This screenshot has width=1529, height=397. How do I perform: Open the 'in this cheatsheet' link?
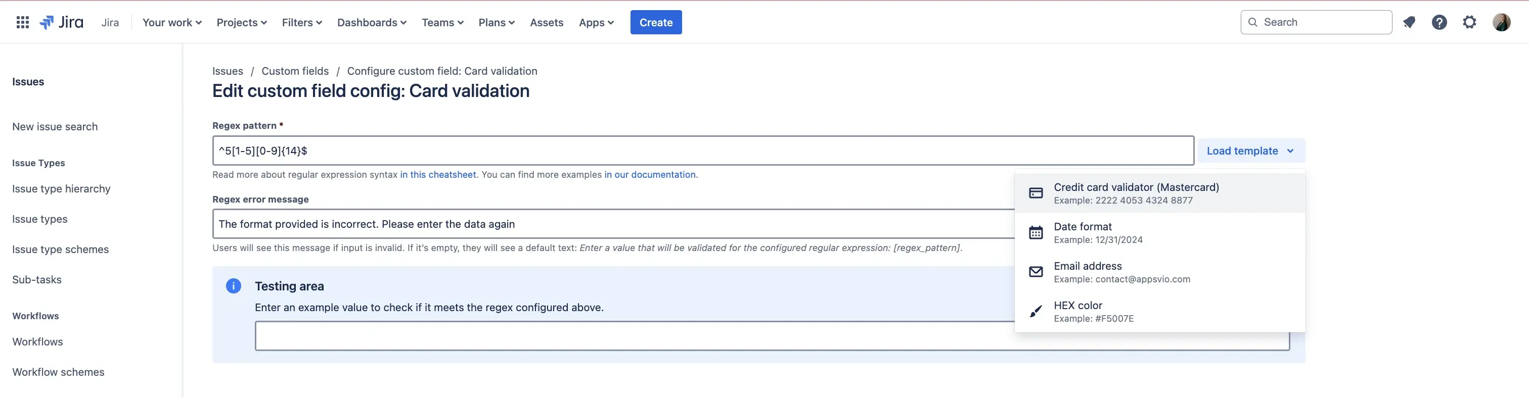click(x=438, y=175)
